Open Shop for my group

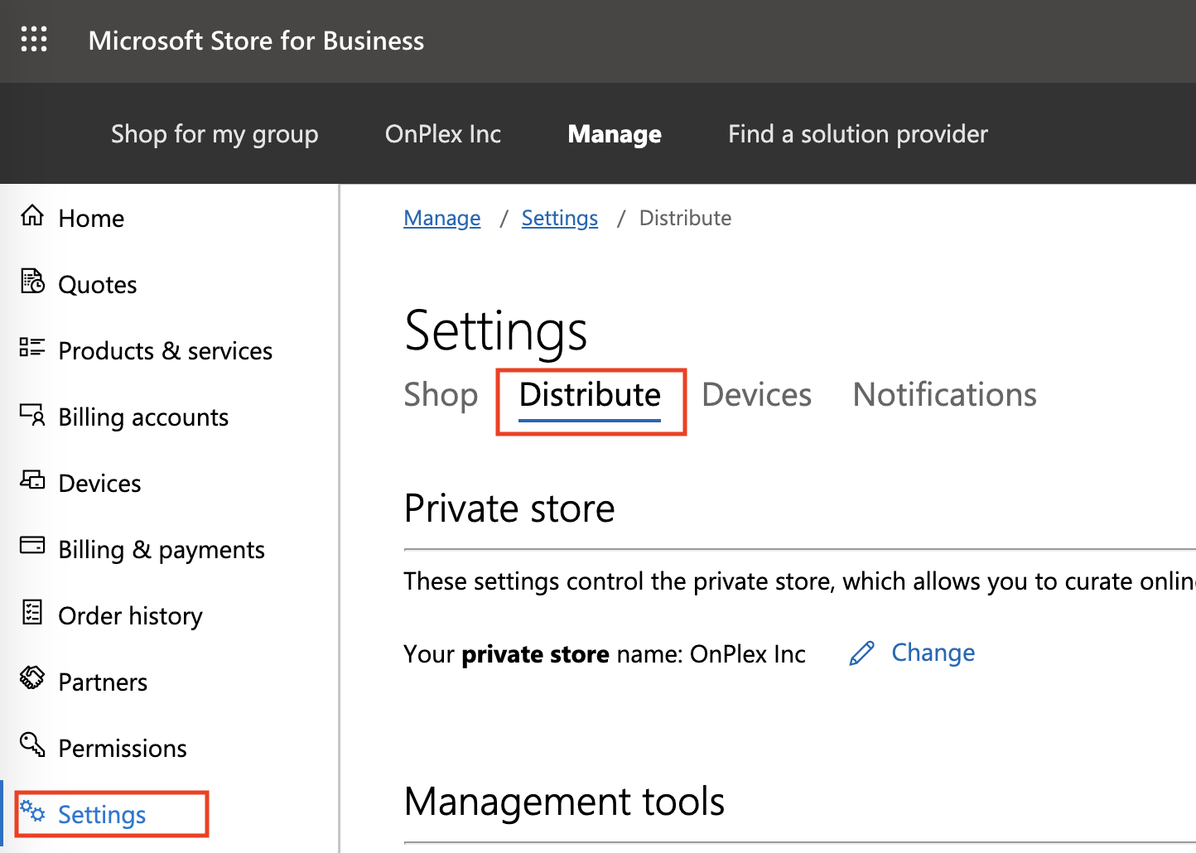[x=215, y=134]
